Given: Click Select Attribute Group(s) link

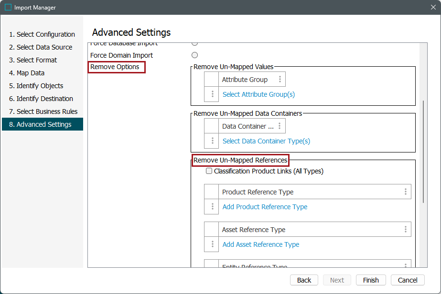Looking at the screenshot, I should pos(258,94).
